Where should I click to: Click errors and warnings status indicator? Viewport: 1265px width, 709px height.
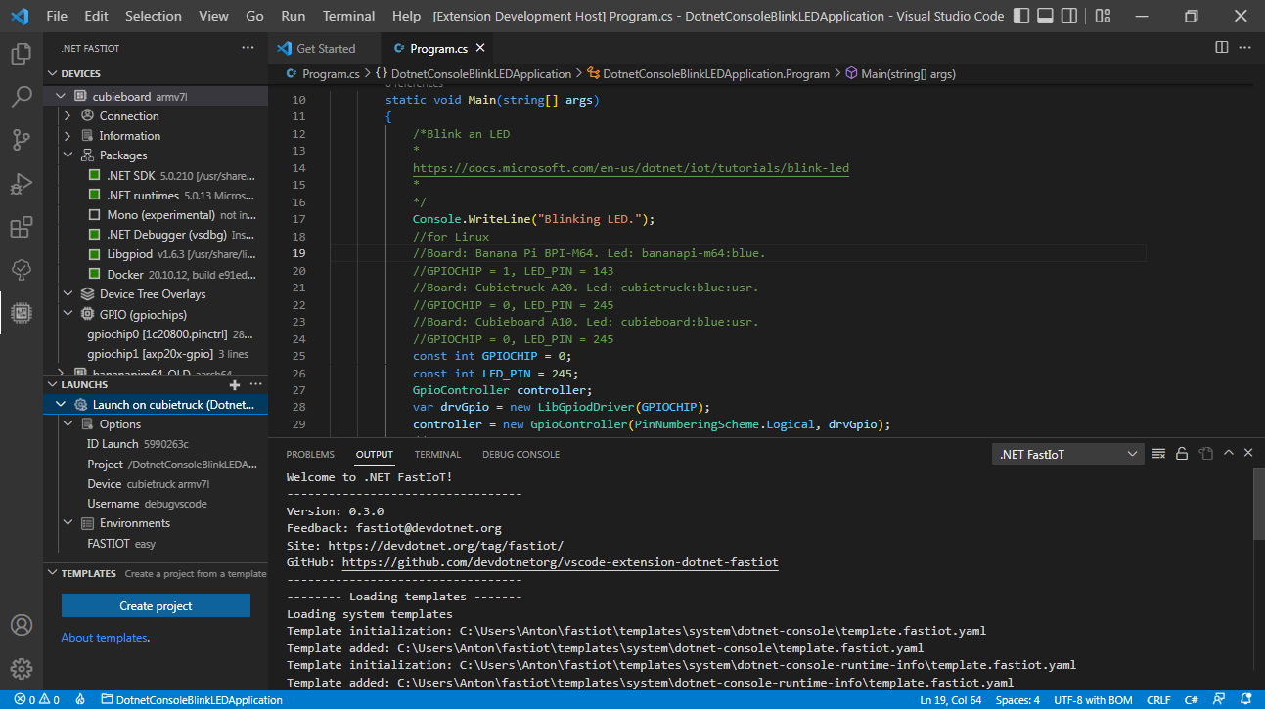37,700
